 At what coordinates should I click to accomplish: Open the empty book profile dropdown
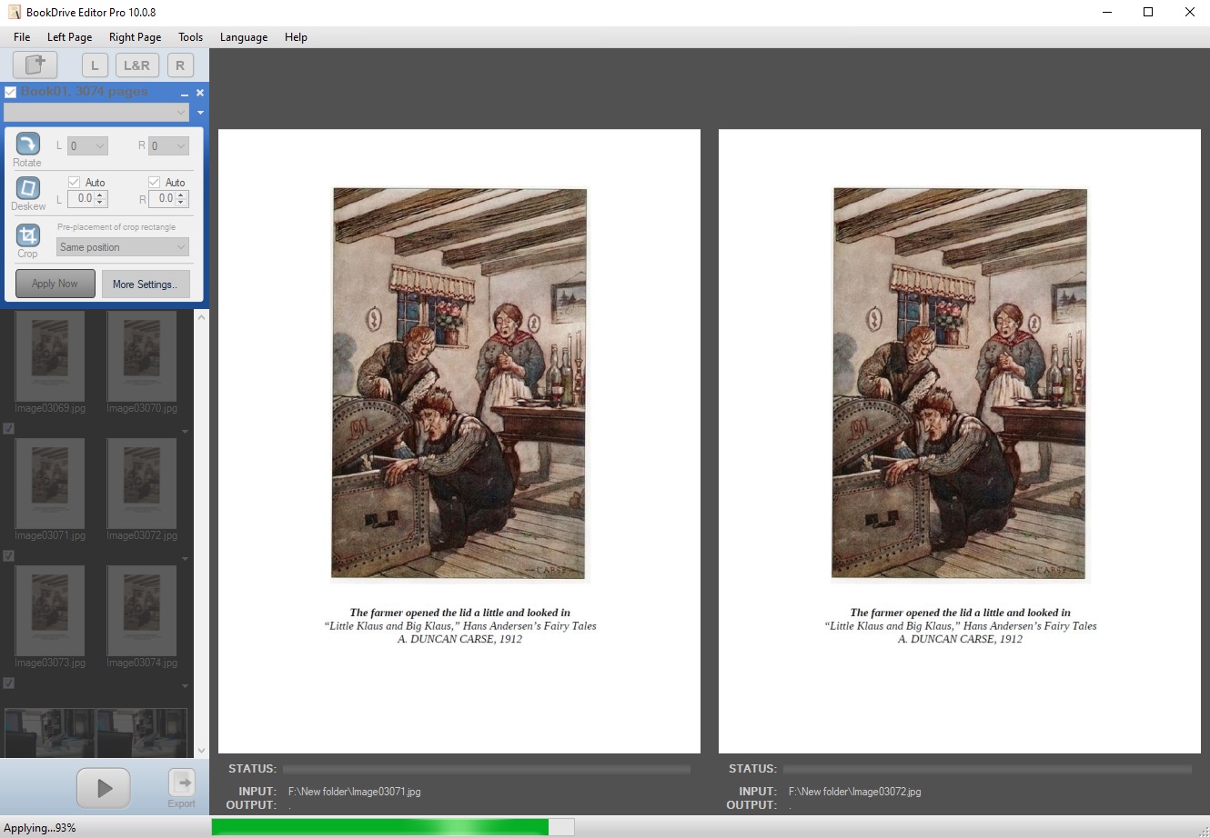pyautogui.click(x=96, y=112)
